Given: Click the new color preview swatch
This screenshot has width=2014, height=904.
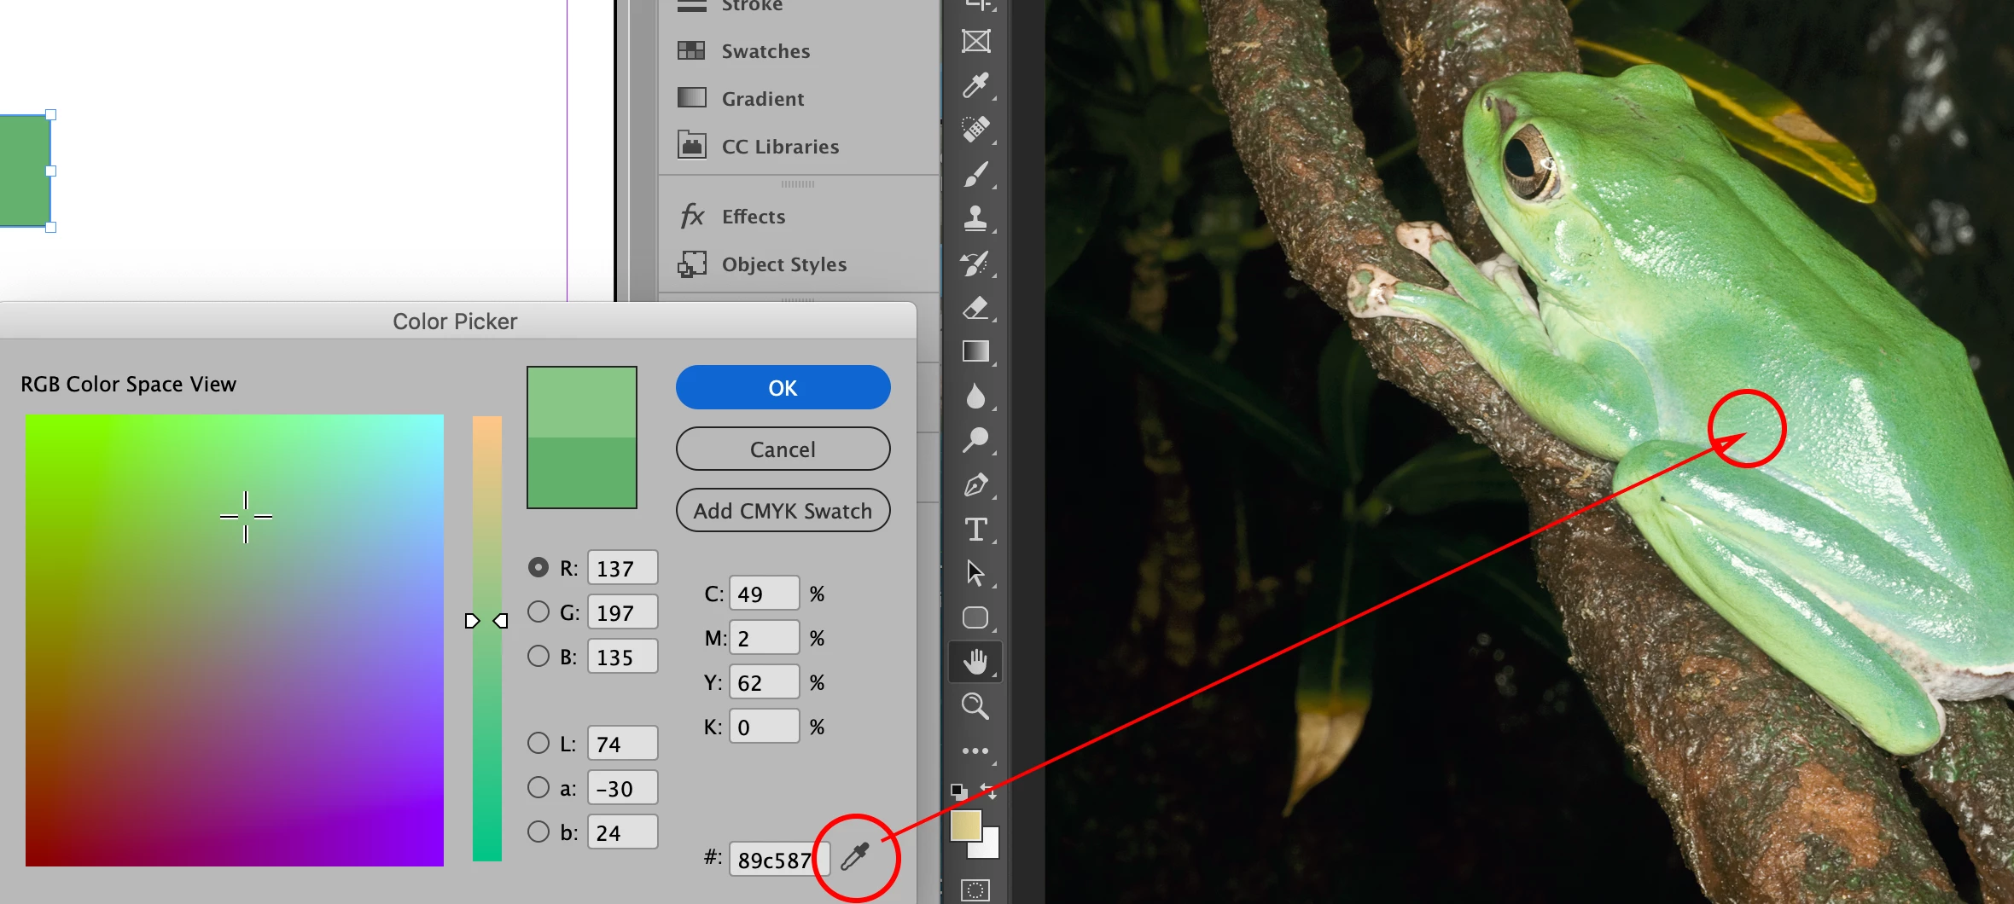Looking at the screenshot, I should pyautogui.click(x=582, y=403).
